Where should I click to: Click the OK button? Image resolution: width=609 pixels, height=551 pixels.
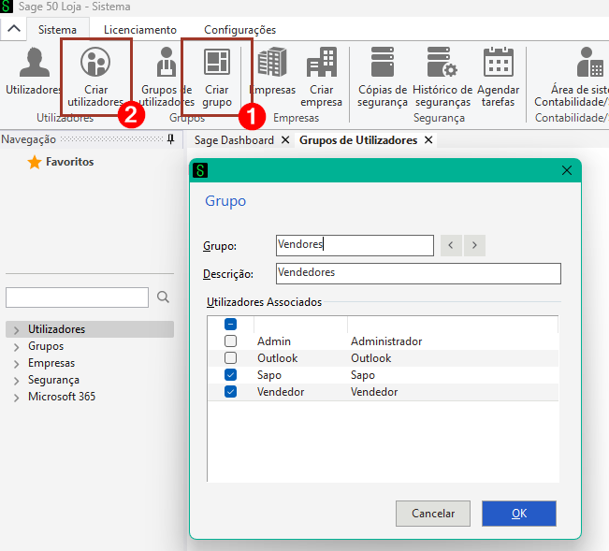pos(519,514)
